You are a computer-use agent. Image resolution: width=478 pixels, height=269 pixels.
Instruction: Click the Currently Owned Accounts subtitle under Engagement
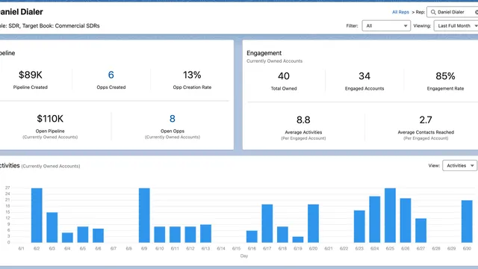(274, 61)
